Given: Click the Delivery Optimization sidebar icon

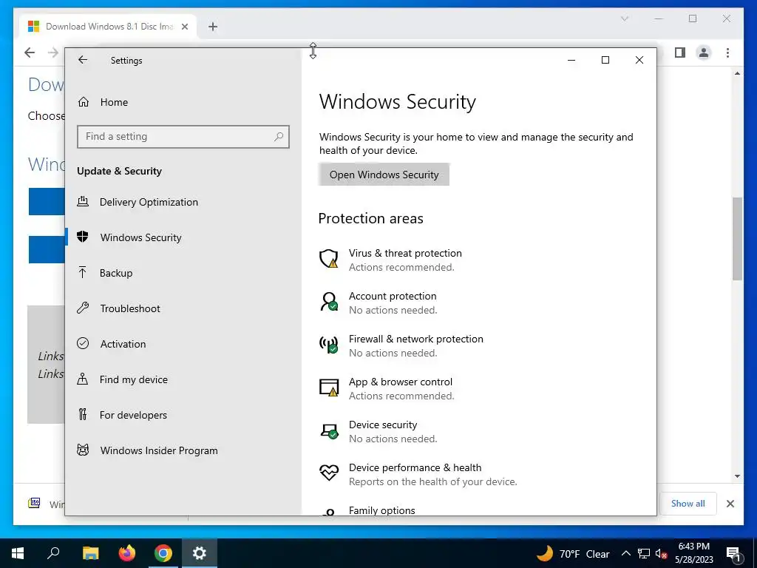Looking at the screenshot, I should pos(83,201).
